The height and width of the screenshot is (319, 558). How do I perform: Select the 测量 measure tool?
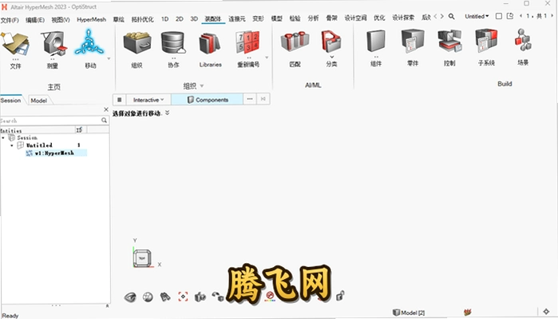coord(53,43)
